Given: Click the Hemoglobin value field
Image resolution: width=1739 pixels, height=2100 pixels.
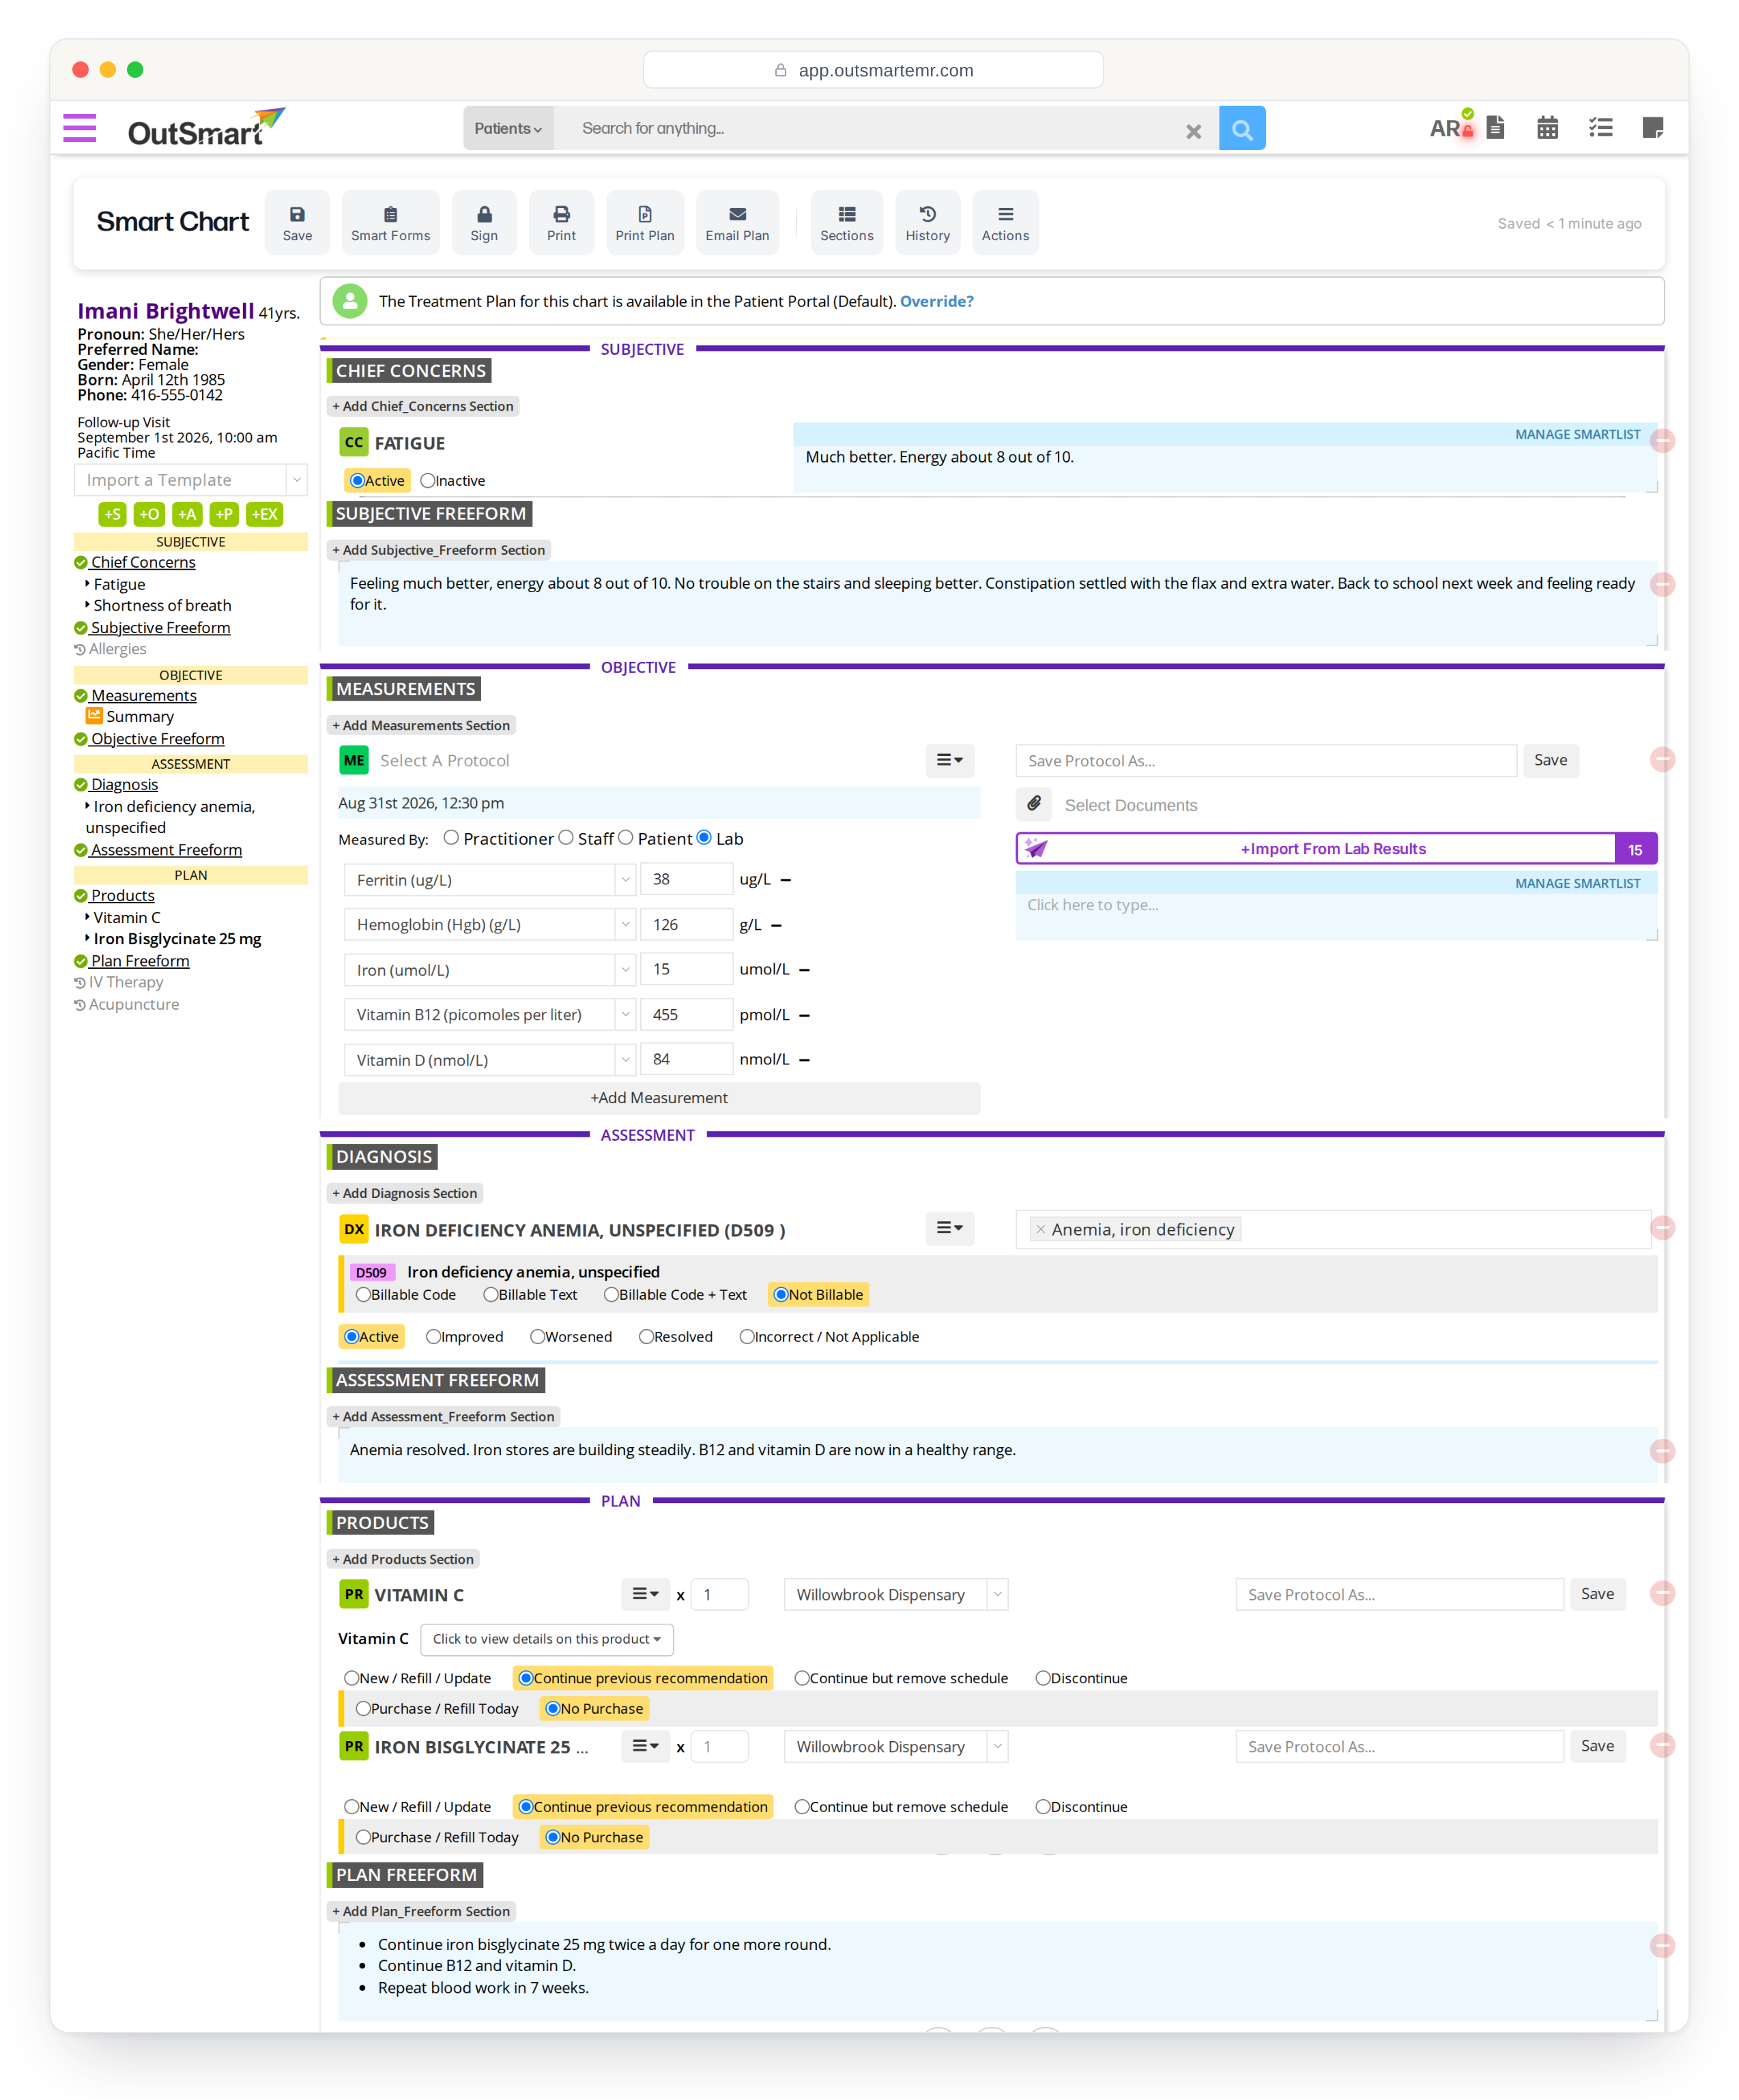Looking at the screenshot, I should pos(687,924).
